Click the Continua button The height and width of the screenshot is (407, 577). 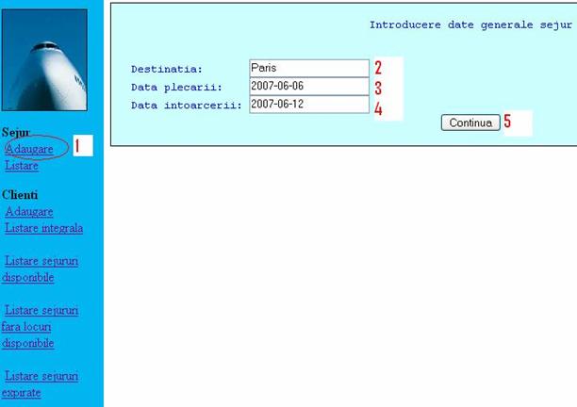[x=470, y=122]
